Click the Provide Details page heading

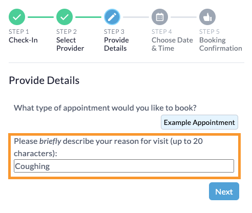pyautogui.click(x=44, y=80)
